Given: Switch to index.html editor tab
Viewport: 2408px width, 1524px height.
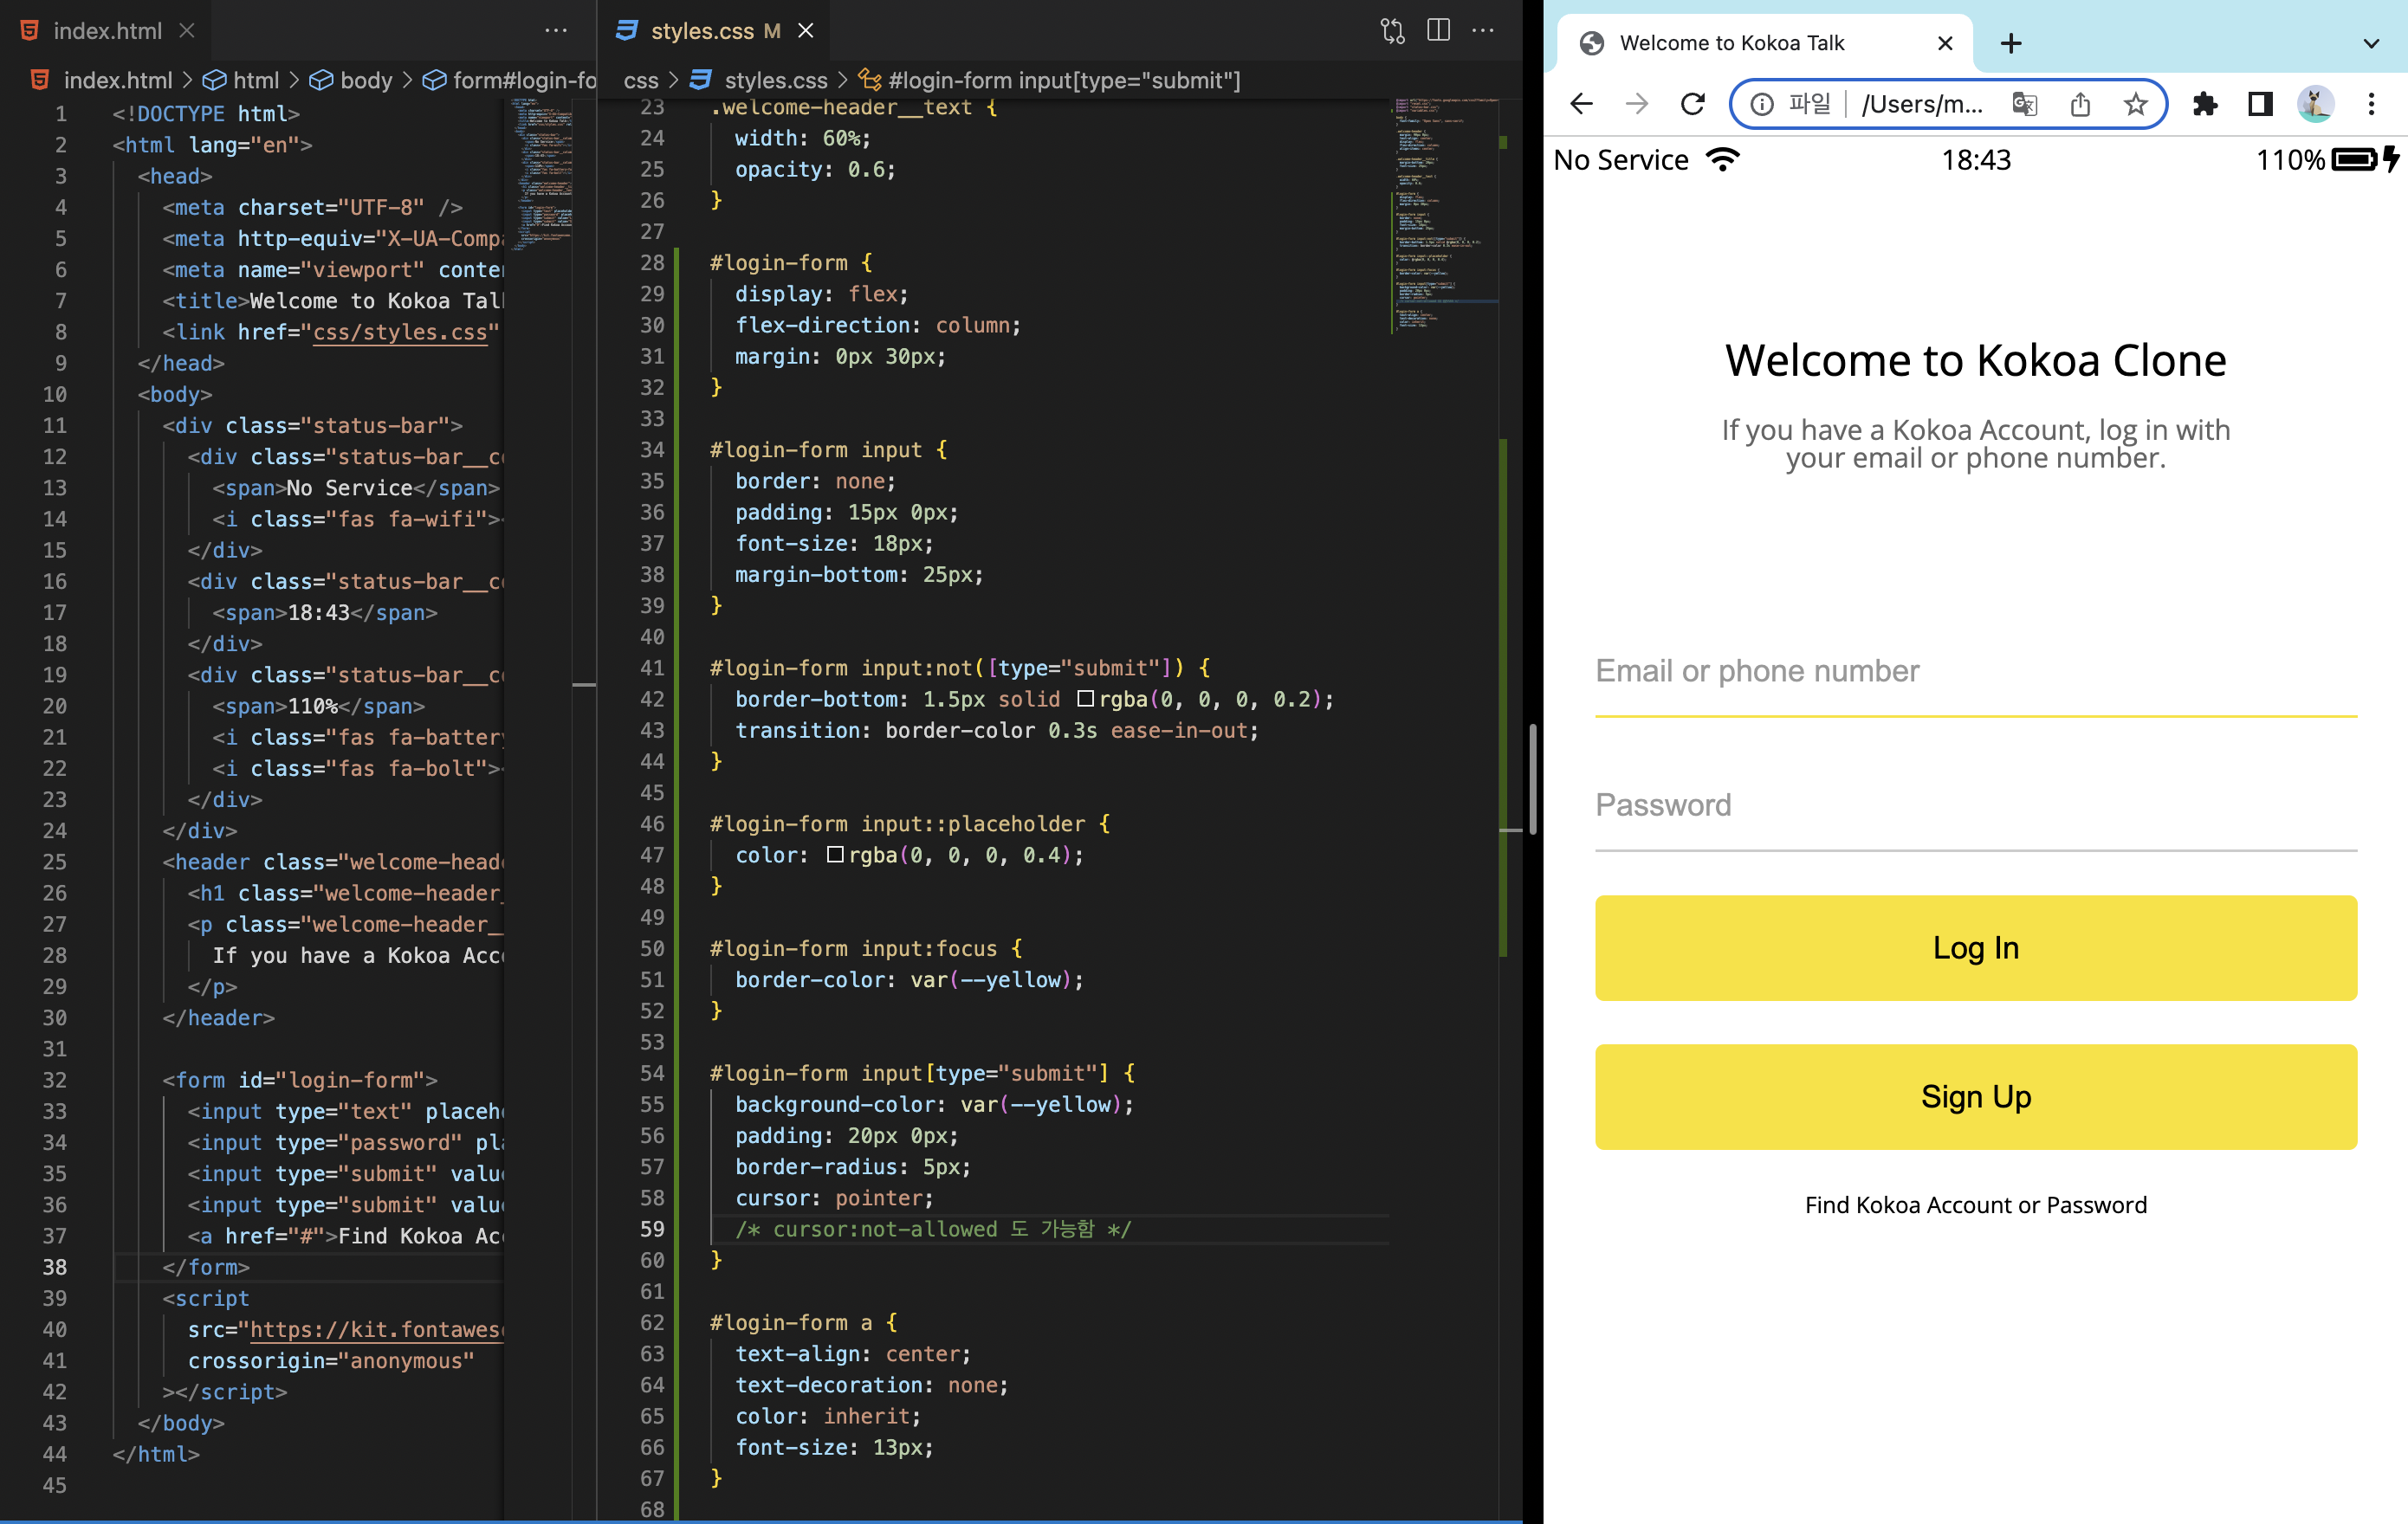Looking at the screenshot, I should pos(107,30).
